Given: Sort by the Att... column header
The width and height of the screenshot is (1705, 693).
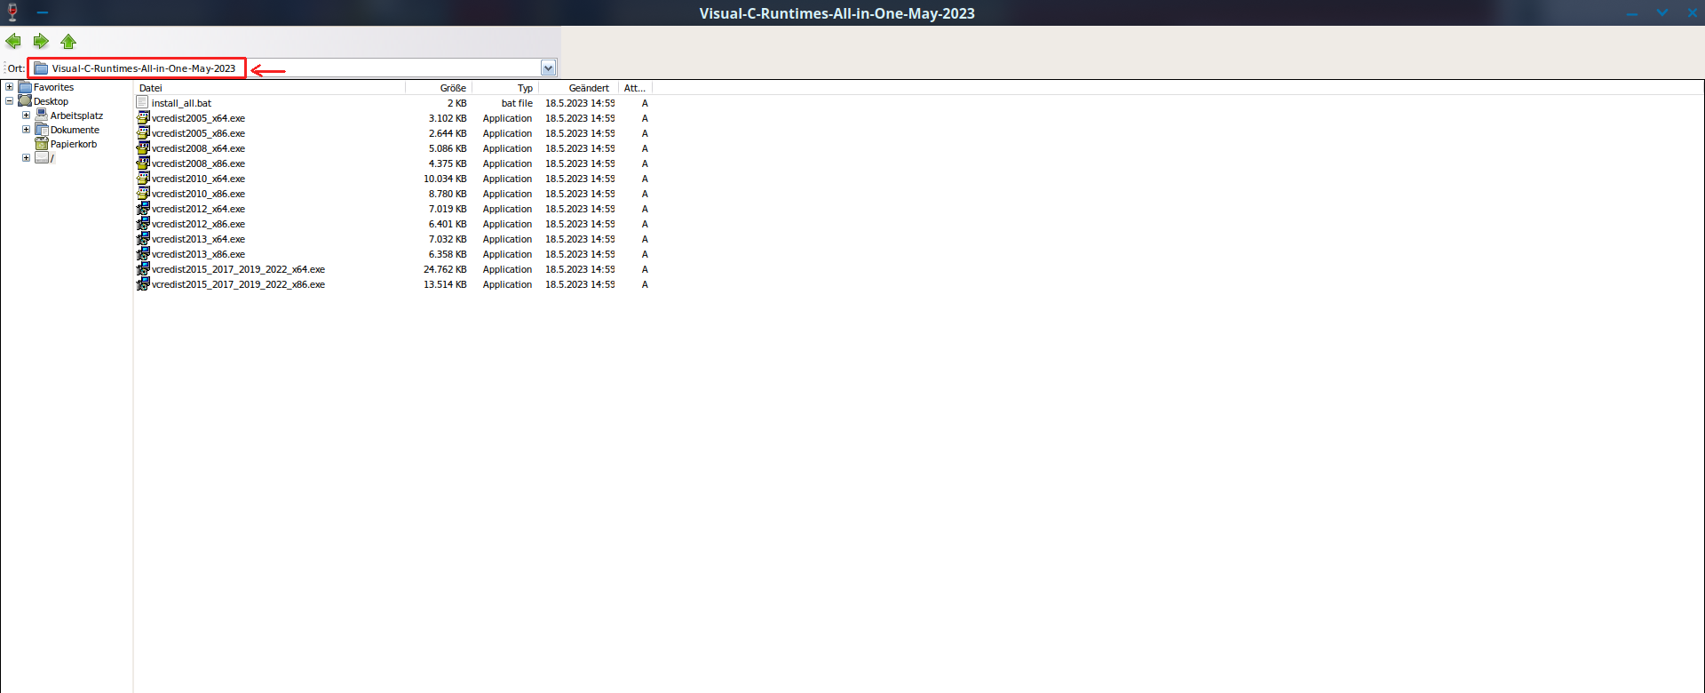Looking at the screenshot, I should click(636, 88).
